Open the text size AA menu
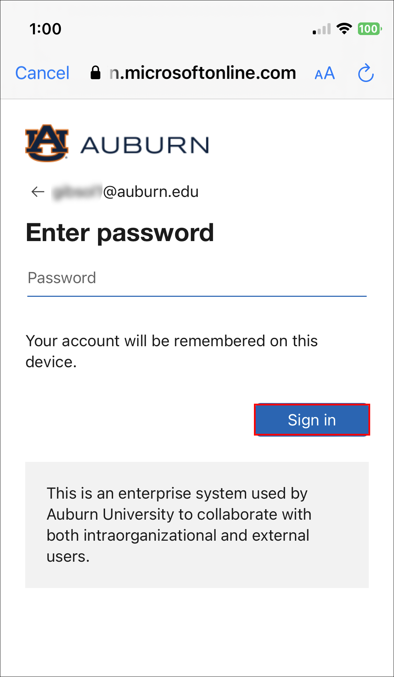394x677 pixels. [x=324, y=73]
